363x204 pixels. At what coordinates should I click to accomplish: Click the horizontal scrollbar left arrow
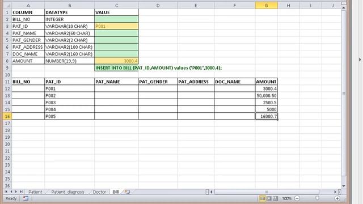(x=212, y=192)
